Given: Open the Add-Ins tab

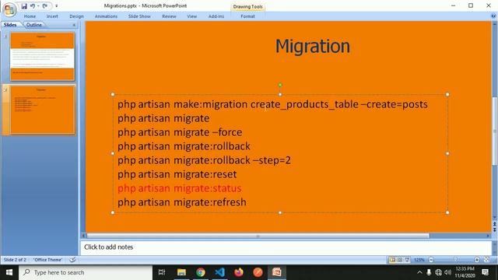Looking at the screenshot, I should coord(216,16).
